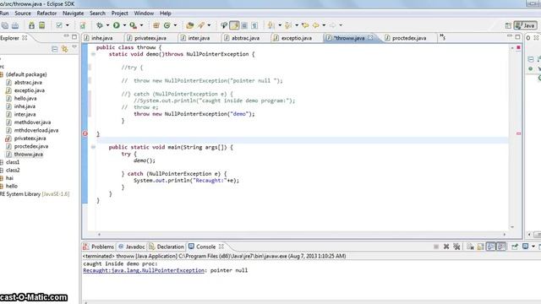Click the New Java Package icon
Screen dimensions: 541x304
click(156, 25)
